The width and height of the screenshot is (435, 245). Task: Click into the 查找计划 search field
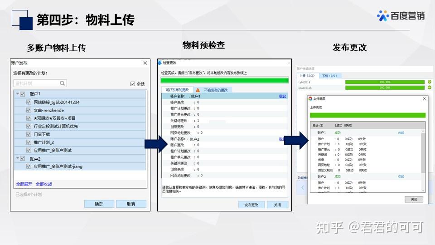[37, 83]
